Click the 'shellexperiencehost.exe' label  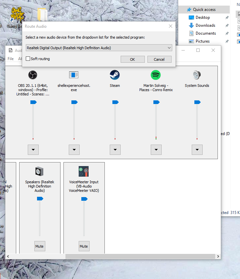pyautogui.click(x=74, y=88)
